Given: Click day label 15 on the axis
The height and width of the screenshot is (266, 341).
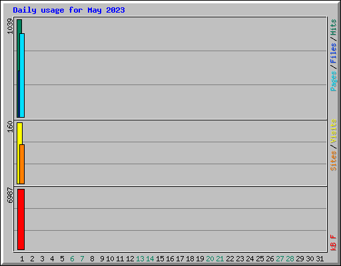Looking at the screenshot, I should (x=160, y=259).
